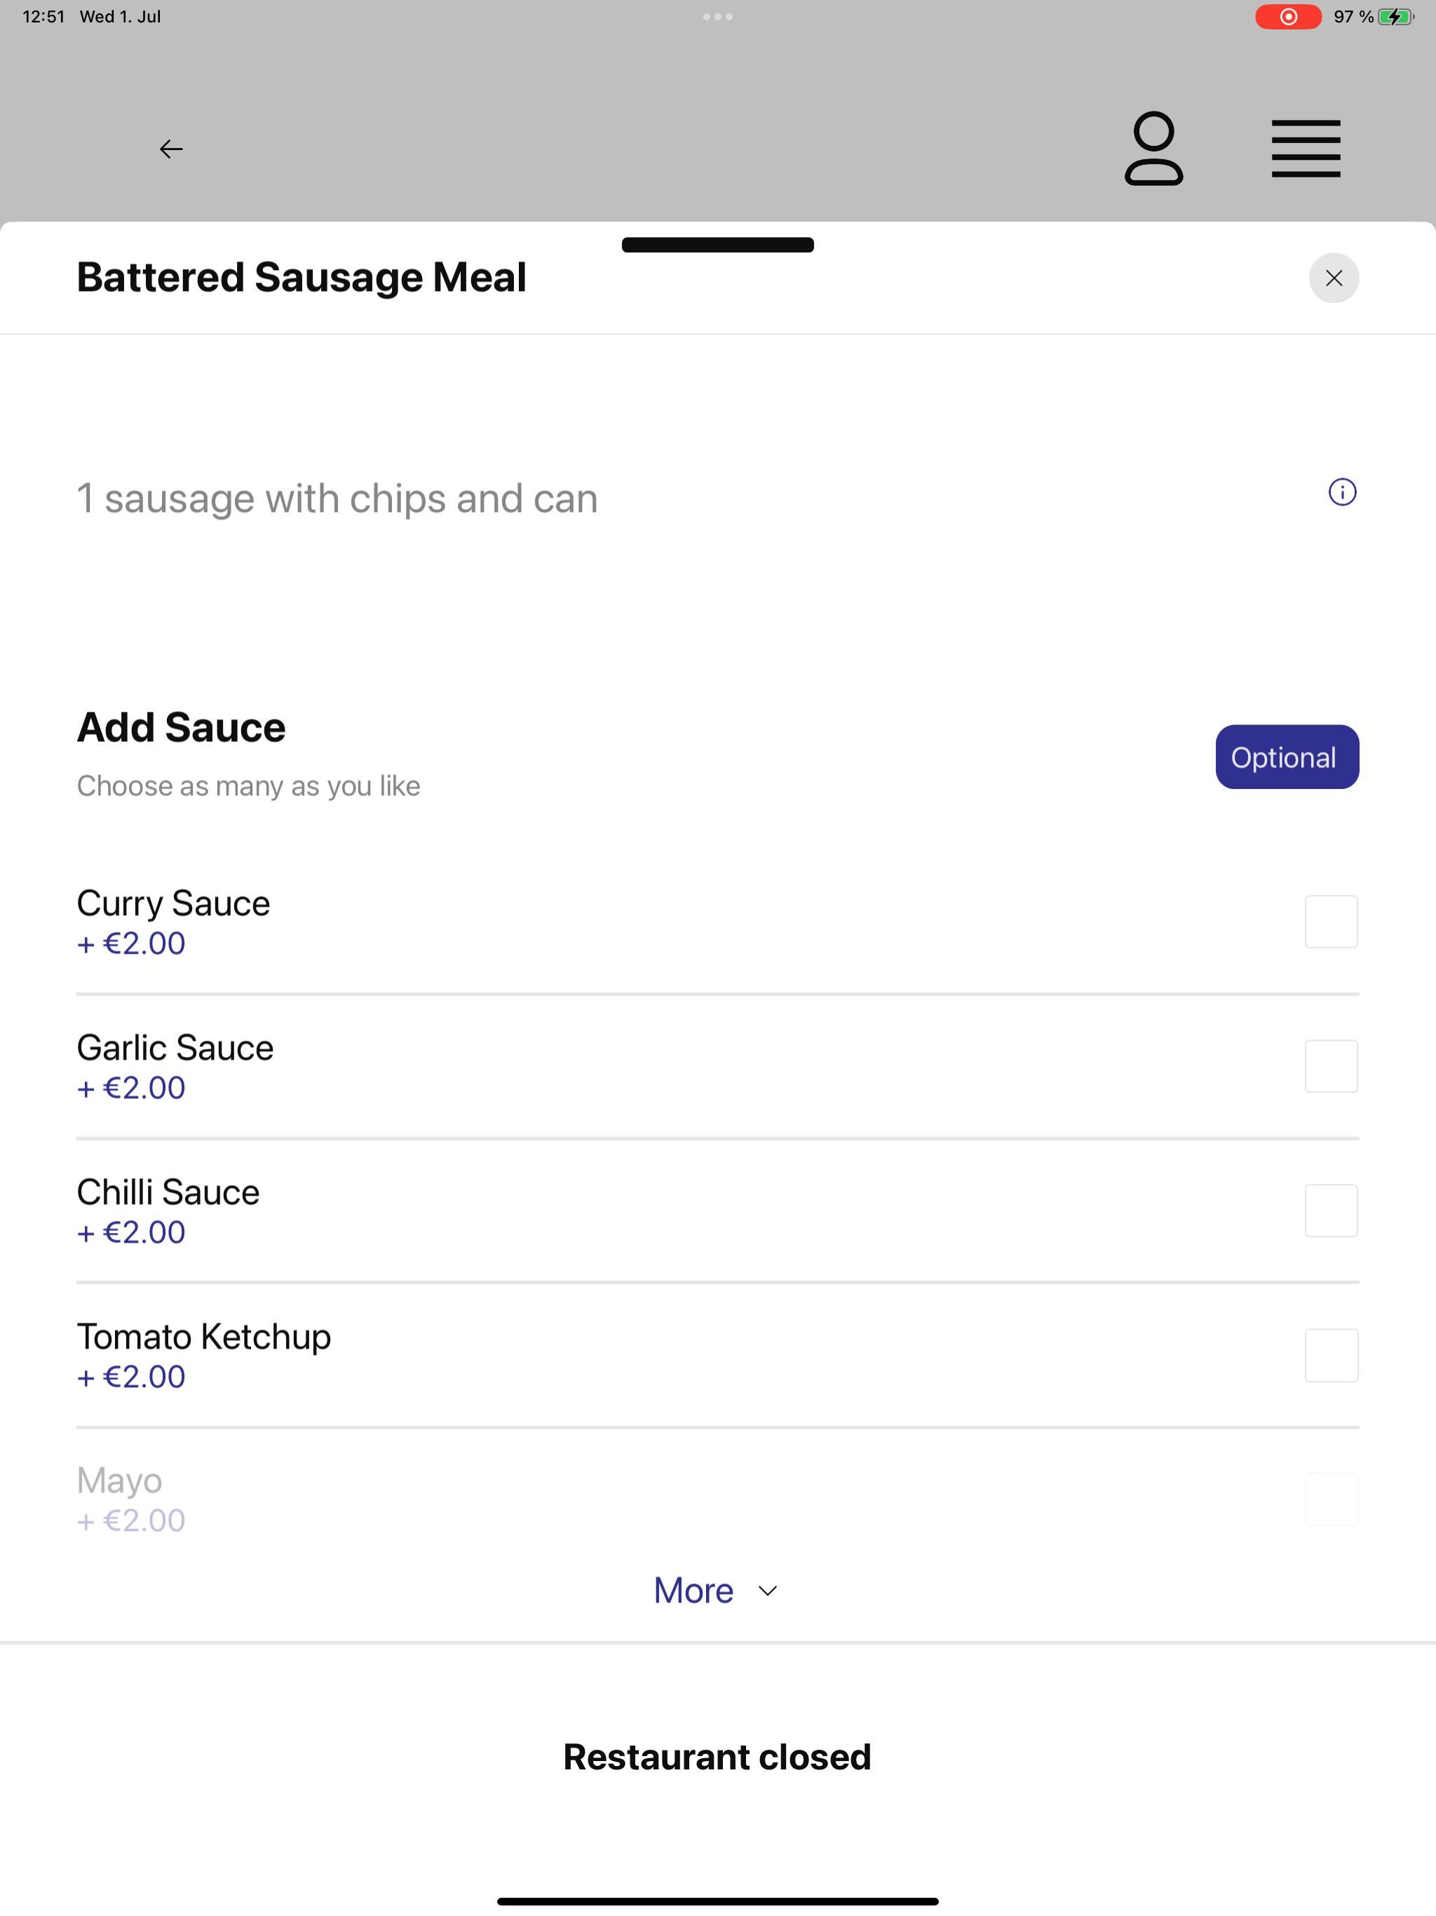This screenshot has height=1916, width=1436.
Task: Tick the Mayo checkbox
Action: point(1332,1499)
